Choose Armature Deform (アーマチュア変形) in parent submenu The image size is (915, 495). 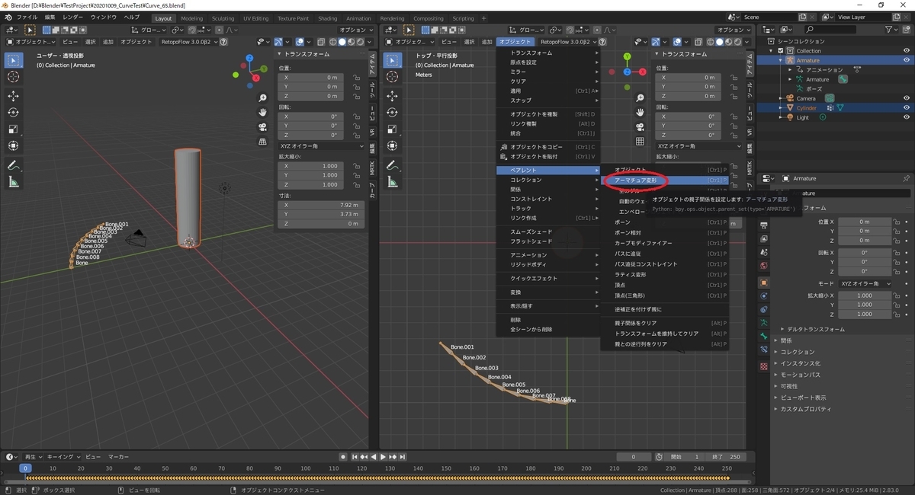[x=636, y=180]
